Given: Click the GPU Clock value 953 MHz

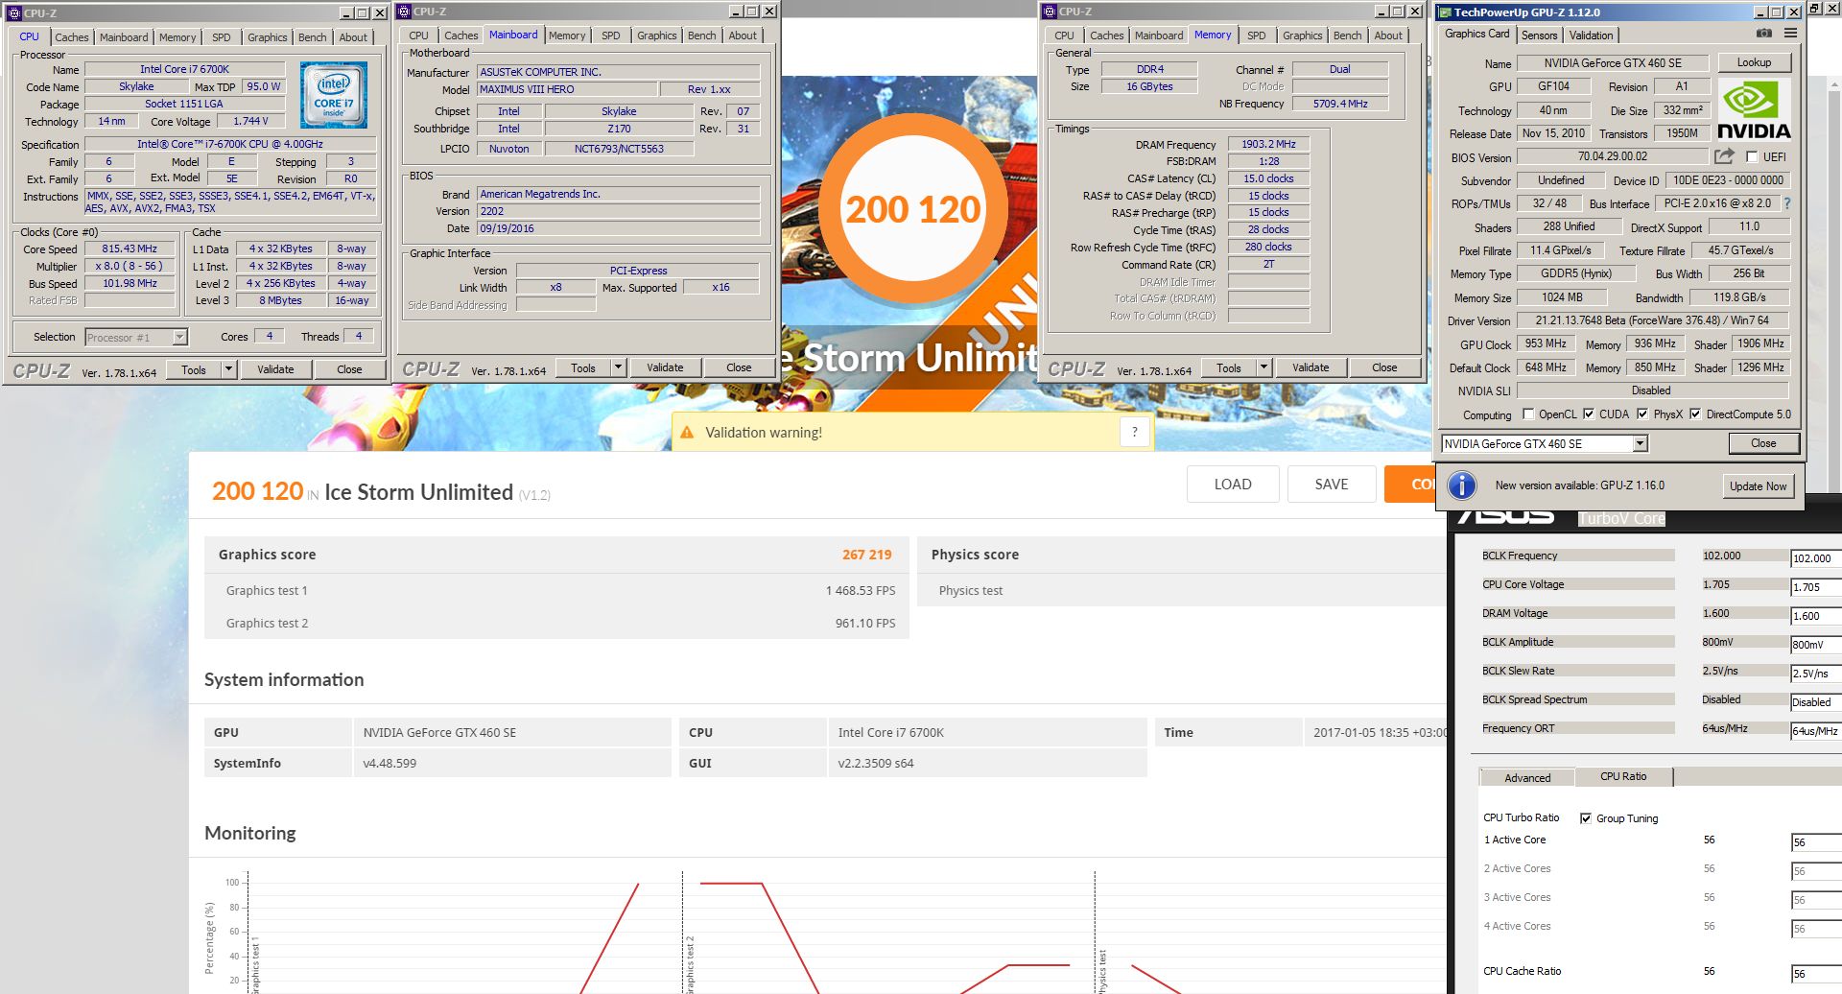Looking at the screenshot, I should [x=1546, y=343].
